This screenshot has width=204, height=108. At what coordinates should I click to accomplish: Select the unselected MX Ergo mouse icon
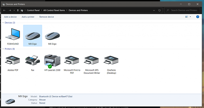click(52, 36)
